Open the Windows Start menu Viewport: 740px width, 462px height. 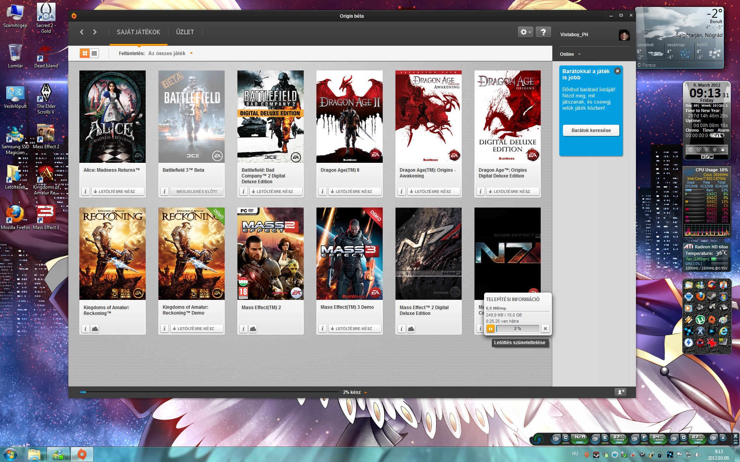point(10,454)
